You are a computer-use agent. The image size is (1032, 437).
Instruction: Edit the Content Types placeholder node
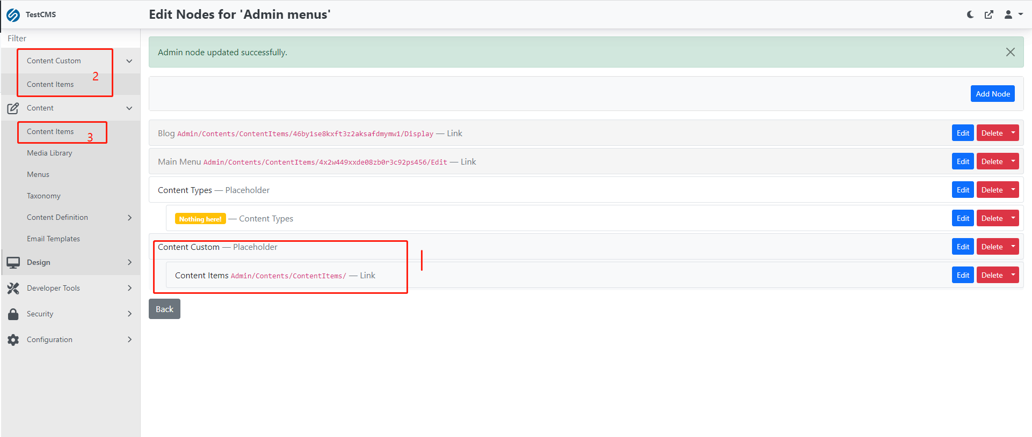tap(963, 190)
